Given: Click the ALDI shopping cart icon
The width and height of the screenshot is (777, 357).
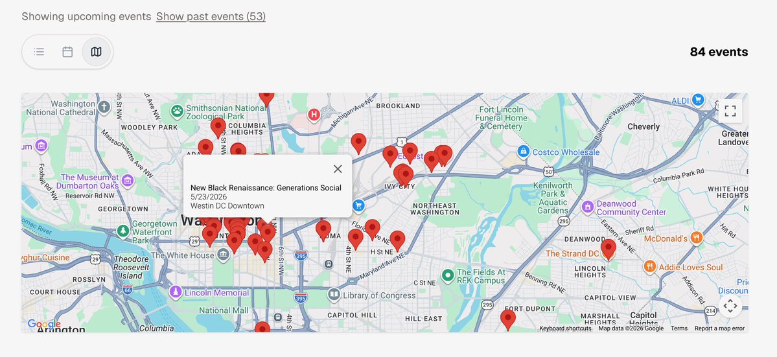Looking at the screenshot, I should click(x=698, y=100).
